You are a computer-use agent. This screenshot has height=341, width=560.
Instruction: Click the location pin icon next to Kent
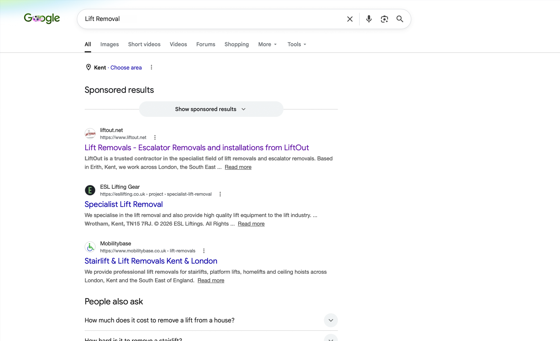88,67
